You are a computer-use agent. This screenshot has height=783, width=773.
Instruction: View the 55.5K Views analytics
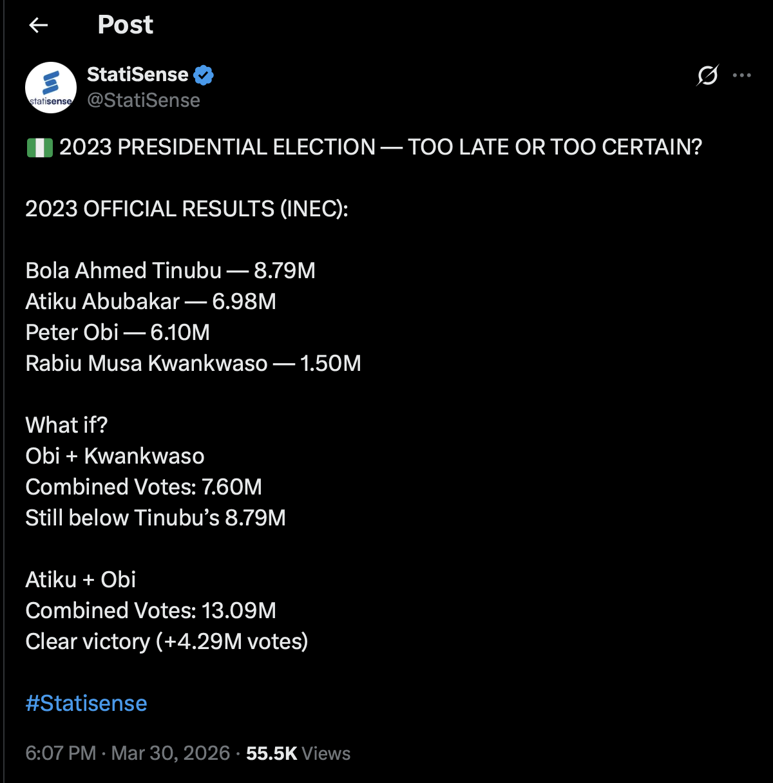click(x=298, y=753)
